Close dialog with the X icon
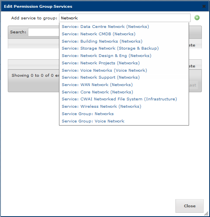Screen dimensions: 210x217 (x=204, y=6)
